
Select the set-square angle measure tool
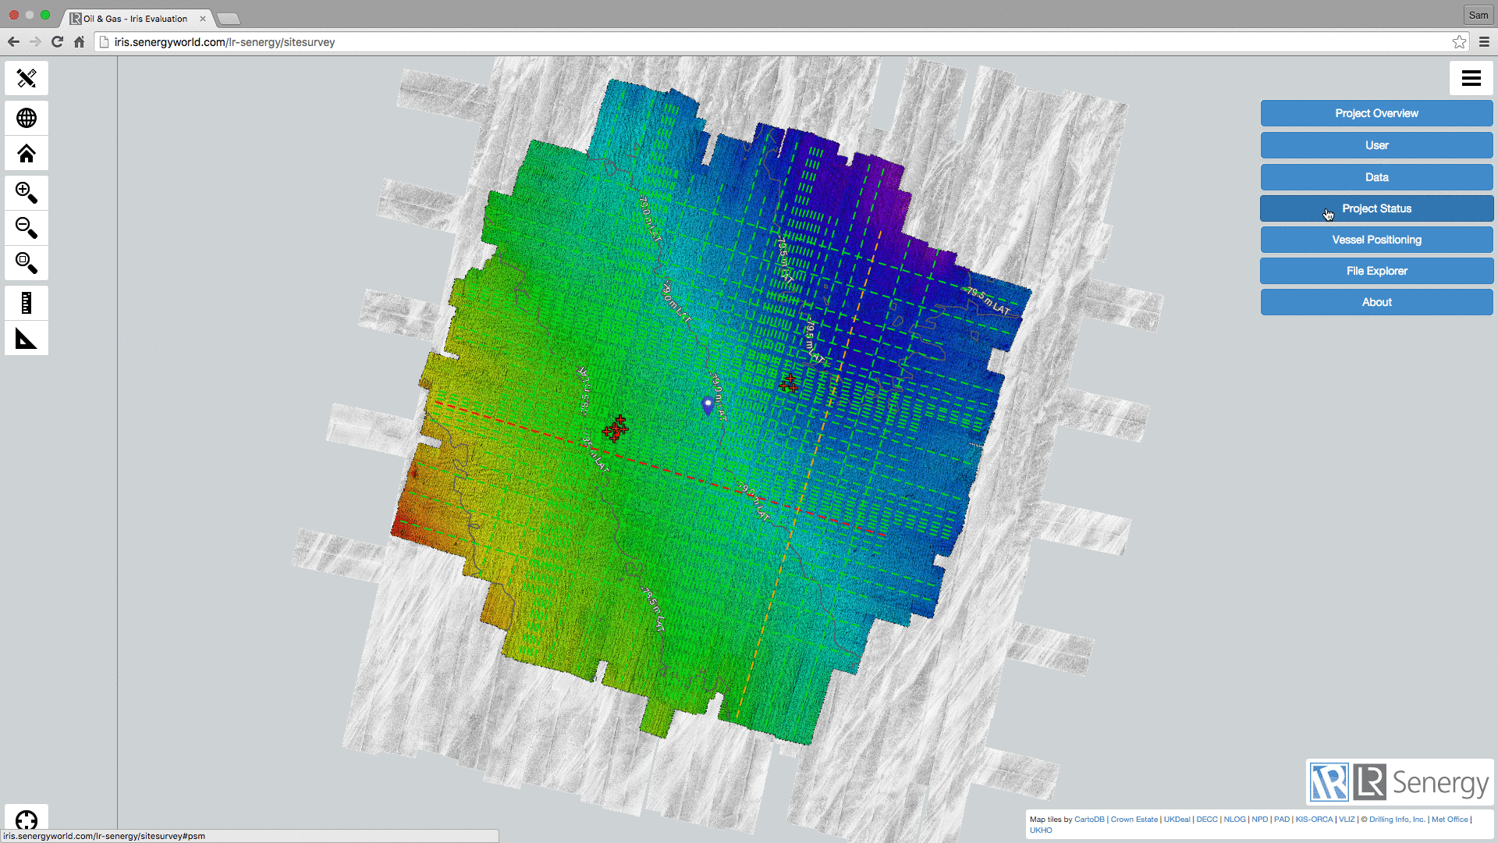click(27, 338)
